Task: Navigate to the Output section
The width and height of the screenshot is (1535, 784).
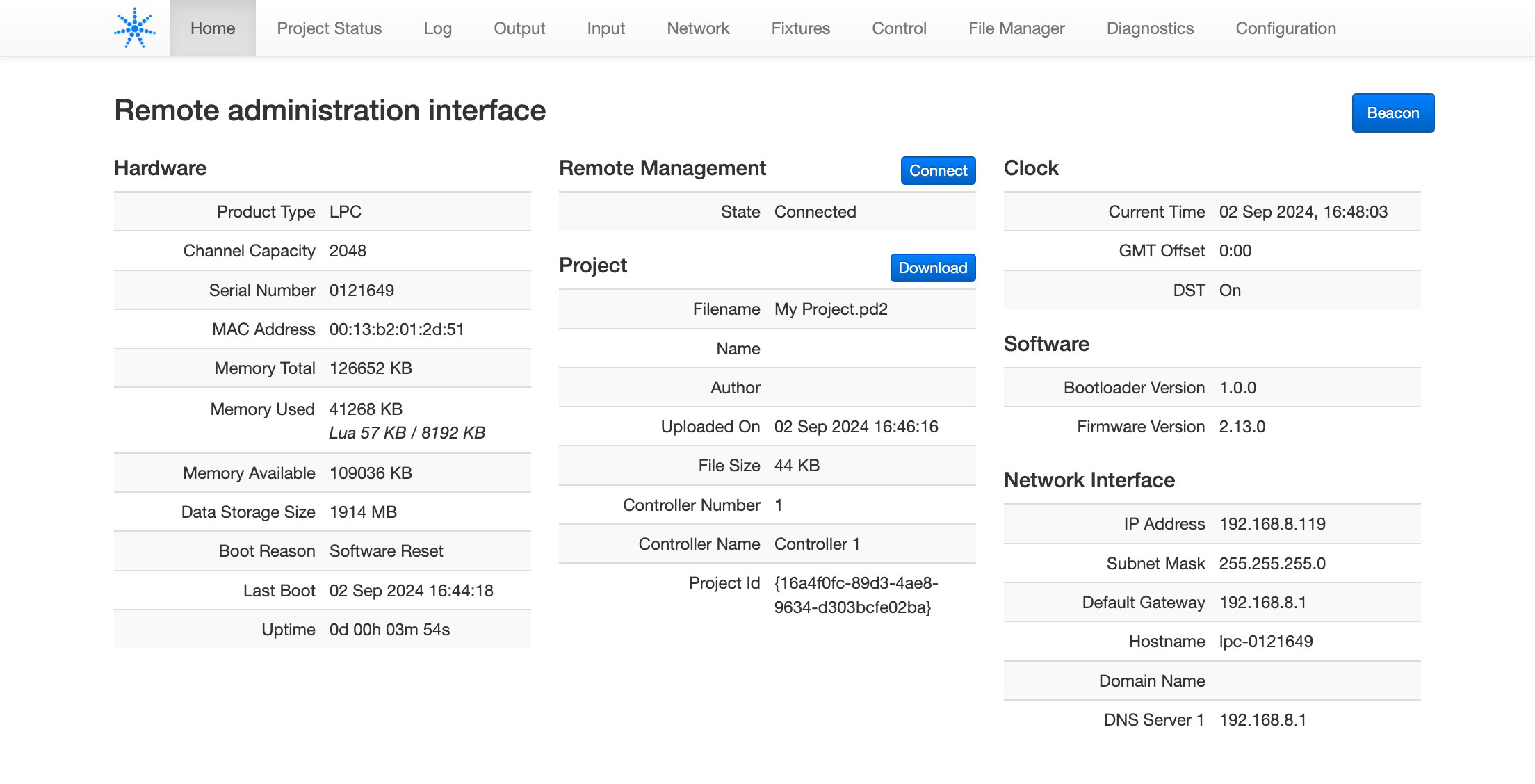Action: pyautogui.click(x=519, y=28)
